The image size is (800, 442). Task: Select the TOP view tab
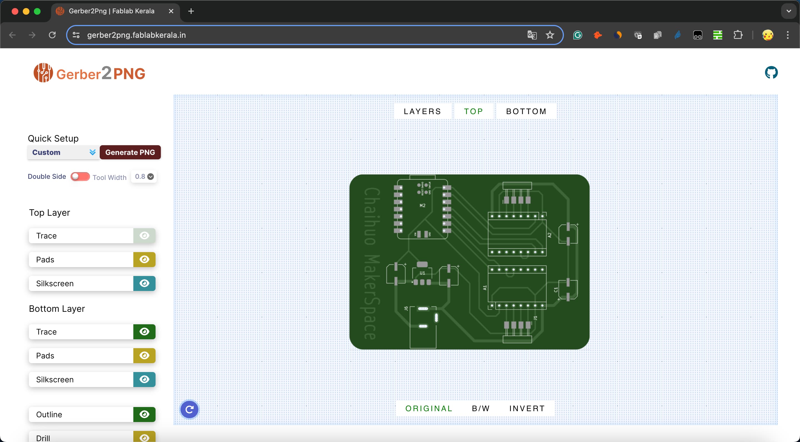point(474,111)
